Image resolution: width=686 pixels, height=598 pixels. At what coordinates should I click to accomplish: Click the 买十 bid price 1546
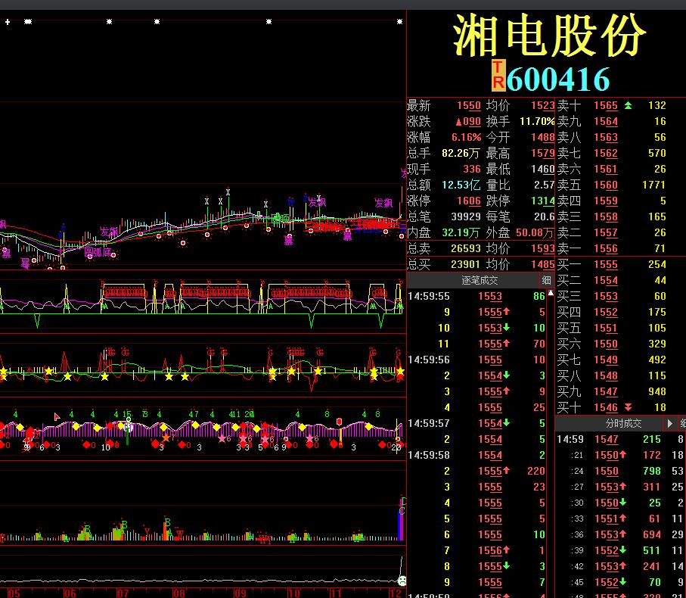tap(606, 407)
